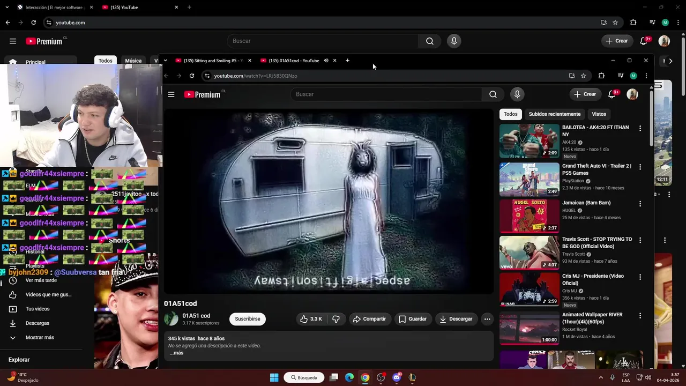Click the Crear button in the back window
The height and width of the screenshot is (386, 686).
617,41
